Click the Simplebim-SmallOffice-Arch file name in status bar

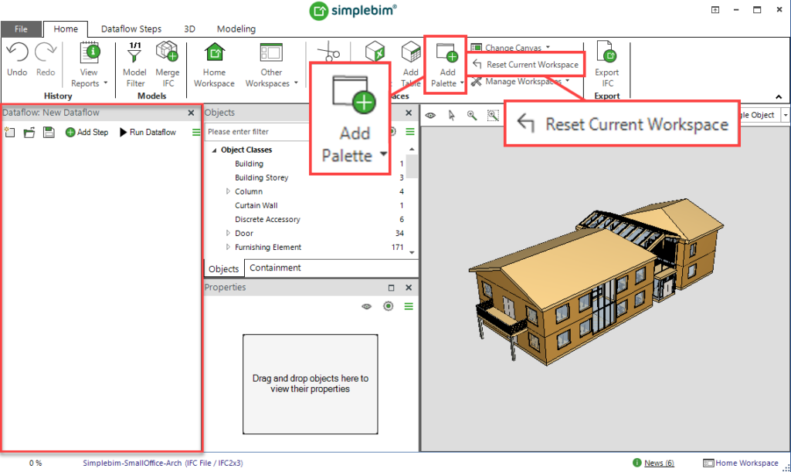pyautogui.click(x=132, y=463)
